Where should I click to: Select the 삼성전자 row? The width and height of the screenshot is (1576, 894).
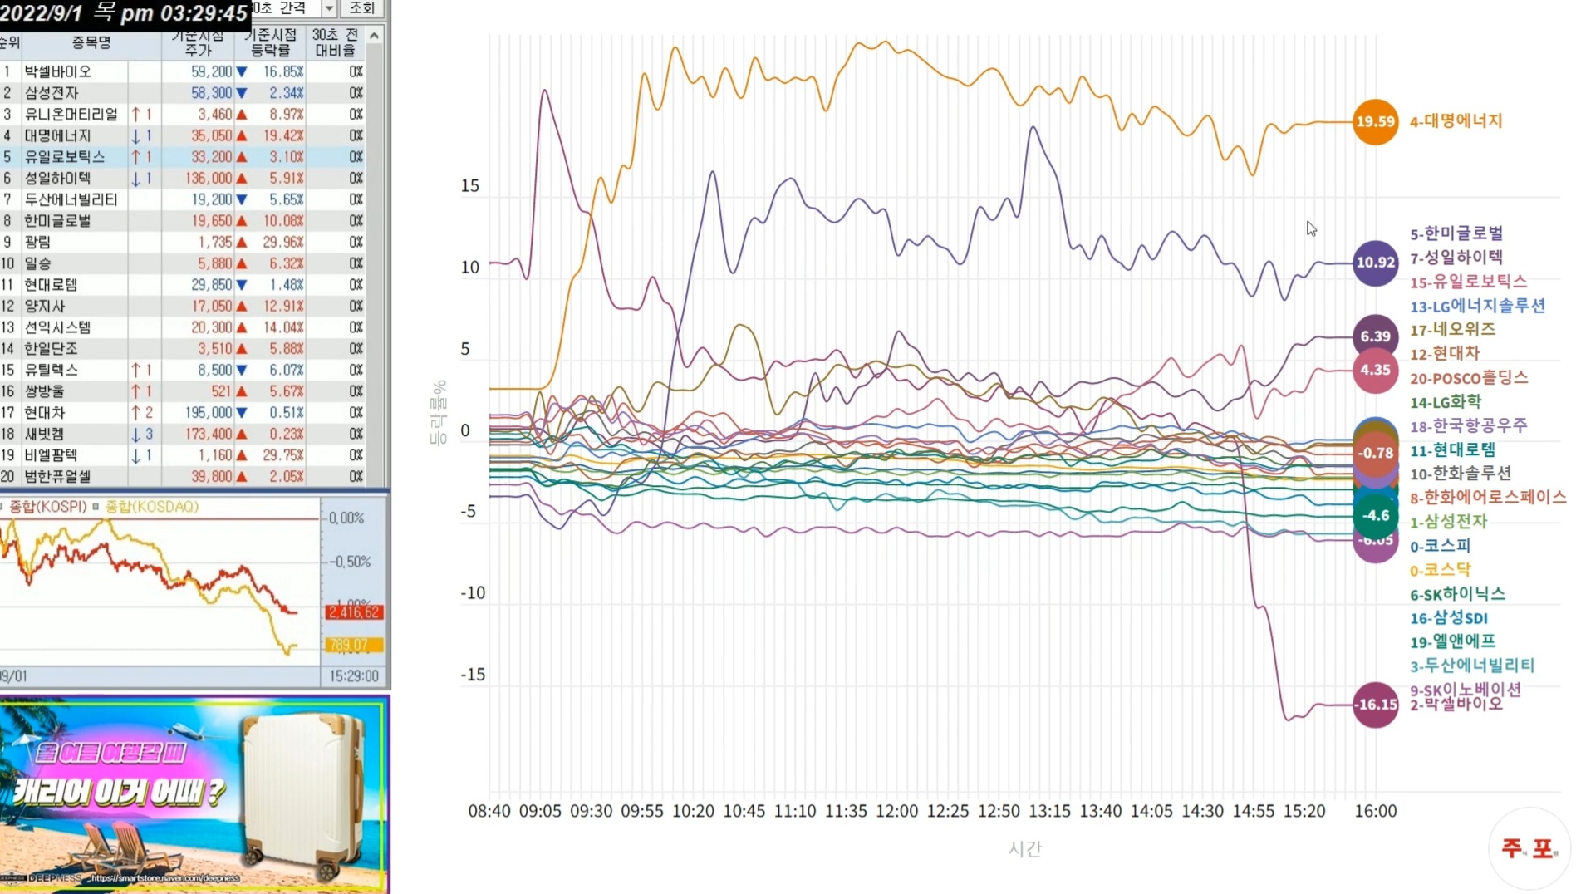point(182,93)
